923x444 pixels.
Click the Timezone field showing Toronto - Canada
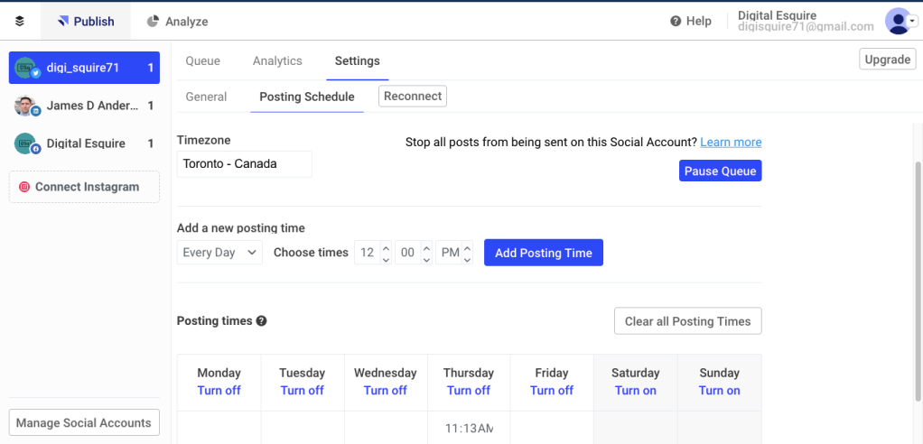(244, 164)
